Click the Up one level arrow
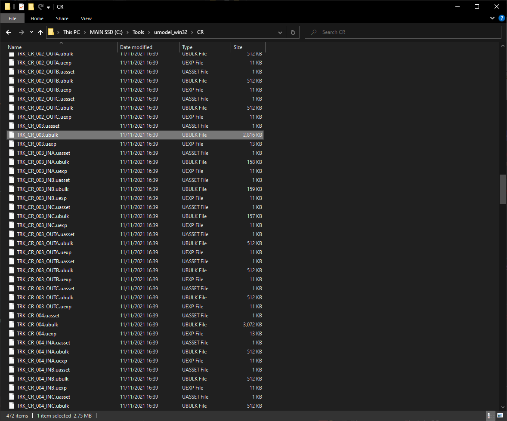This screenshot has width=507, height=421. [40, 32]
